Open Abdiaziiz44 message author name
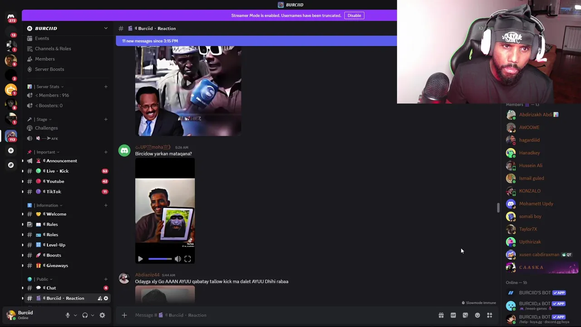 point(147,275)
